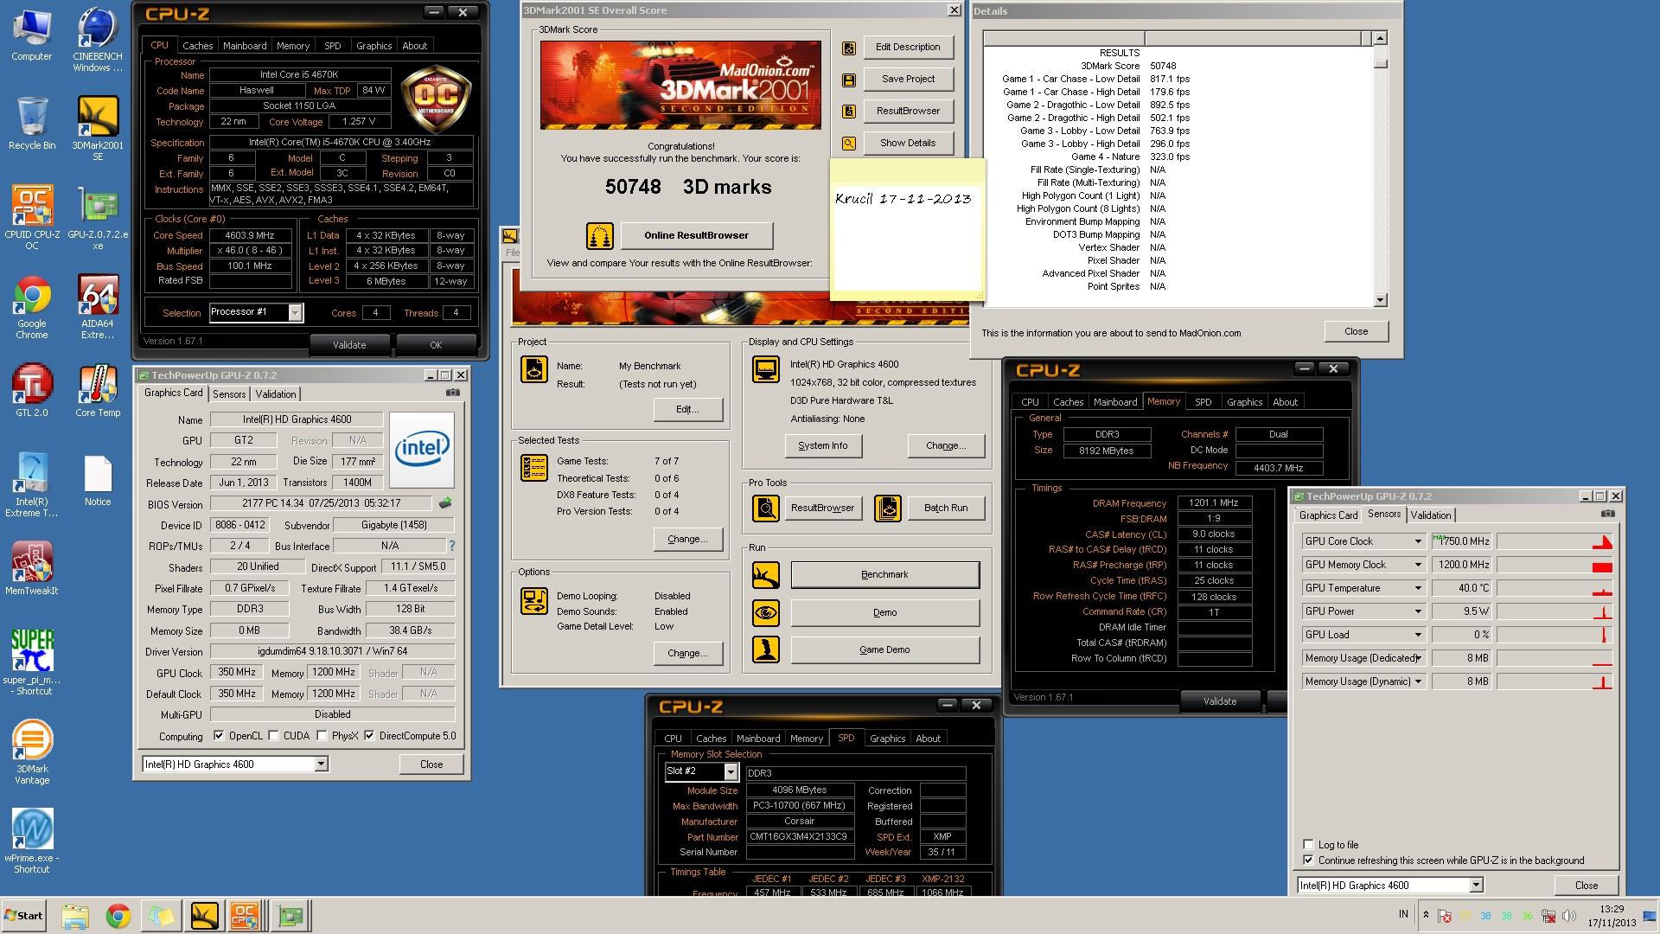Open the Core Temp desktop shortcut
This screenshot has width=1660, height=934.
pyautogui.click(x=98, y=391)
